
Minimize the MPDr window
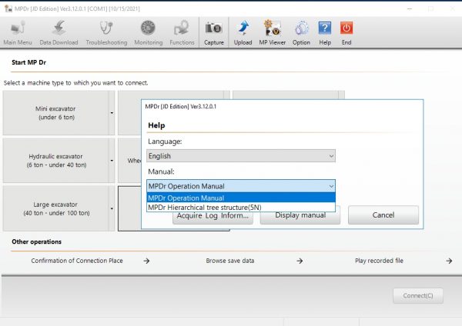[x=410, y=8]
